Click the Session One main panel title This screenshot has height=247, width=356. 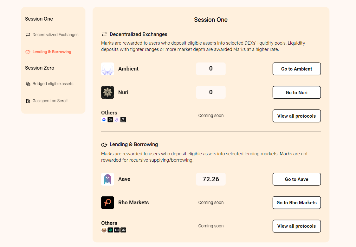click(211, 20)
